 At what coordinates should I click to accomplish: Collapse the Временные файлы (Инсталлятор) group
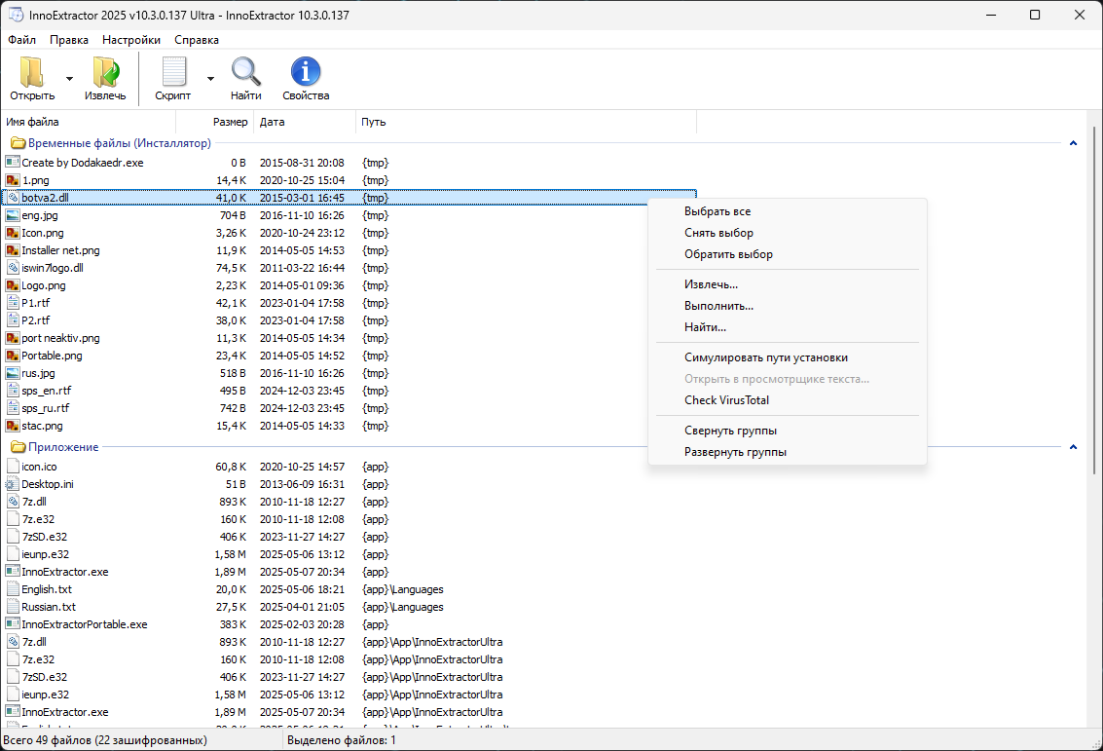[1073, 143]
